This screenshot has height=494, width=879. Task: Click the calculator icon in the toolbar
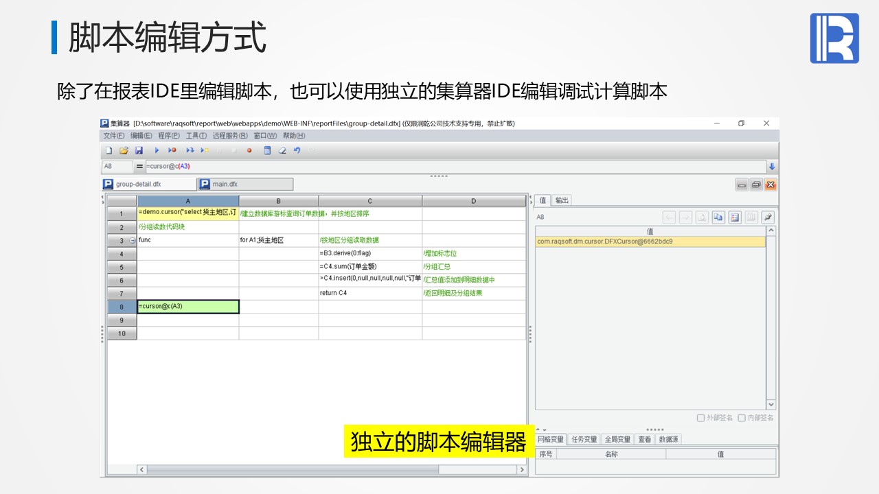click(x=267, y=150)
